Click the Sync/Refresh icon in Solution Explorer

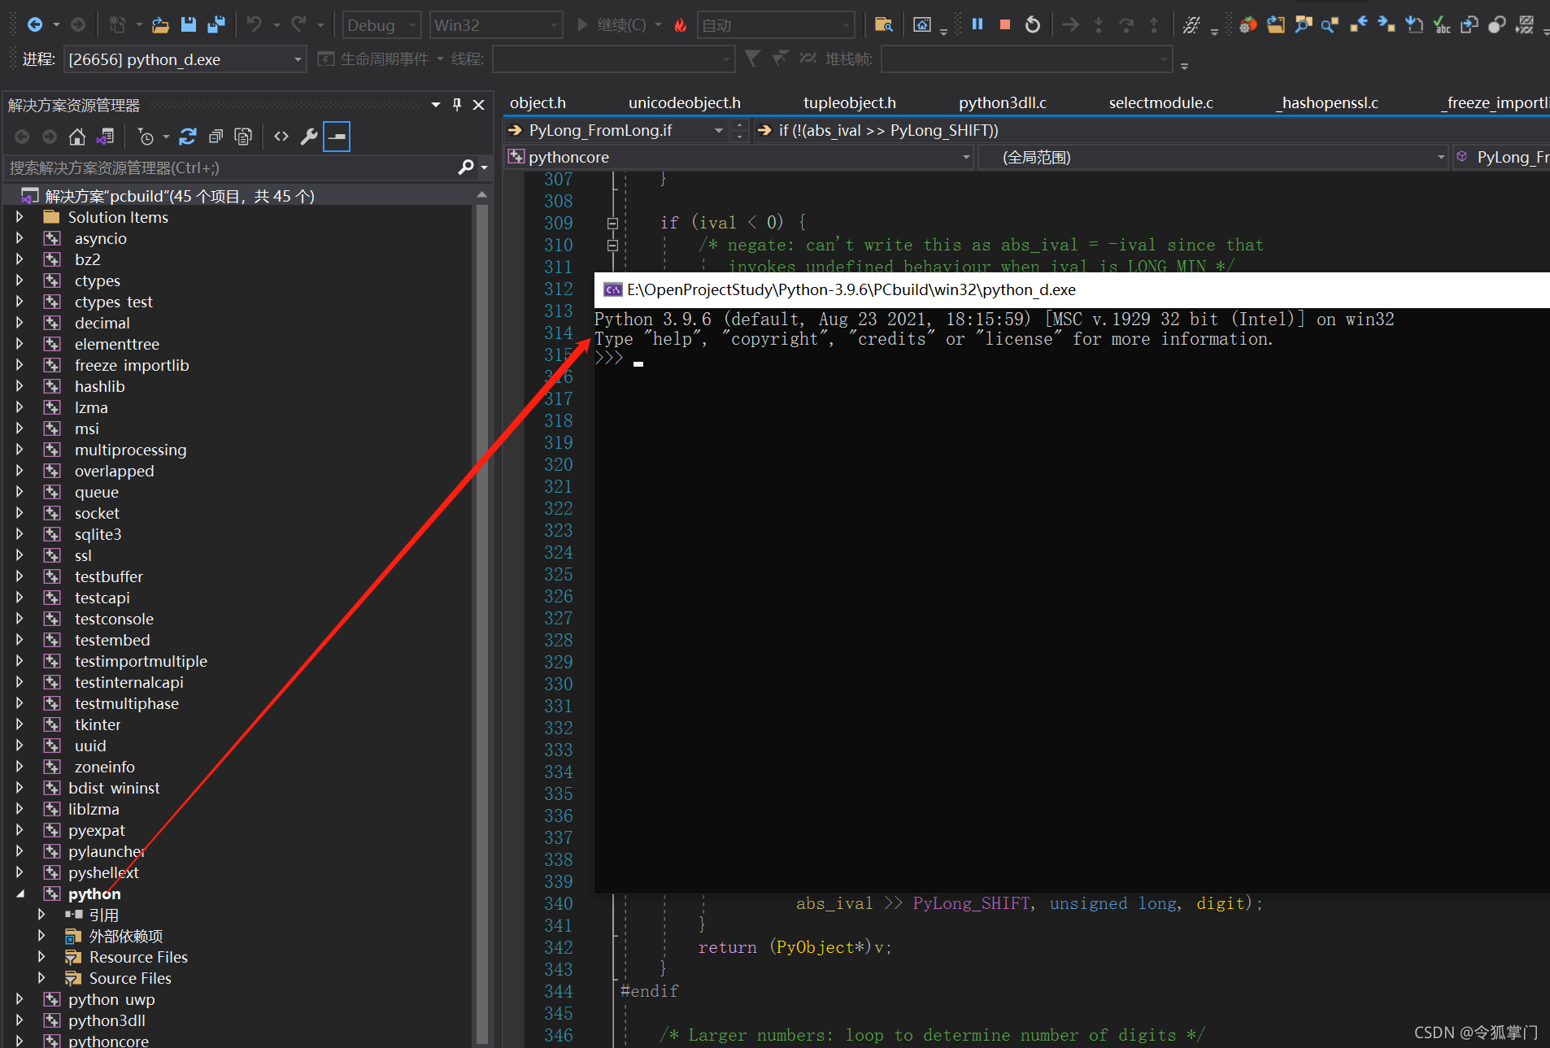(x=188, y=137)
